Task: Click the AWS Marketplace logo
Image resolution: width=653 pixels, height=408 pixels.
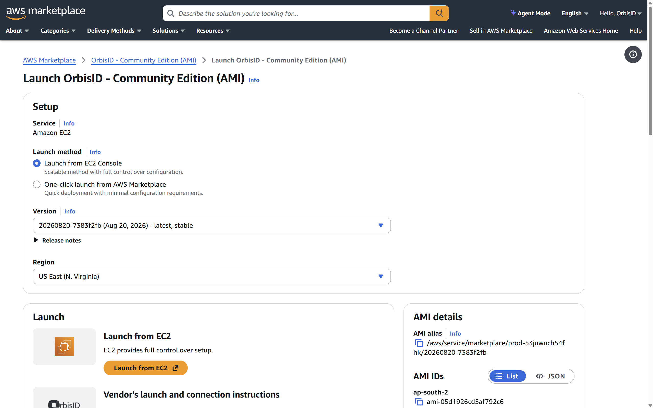Action: (46, 13)
